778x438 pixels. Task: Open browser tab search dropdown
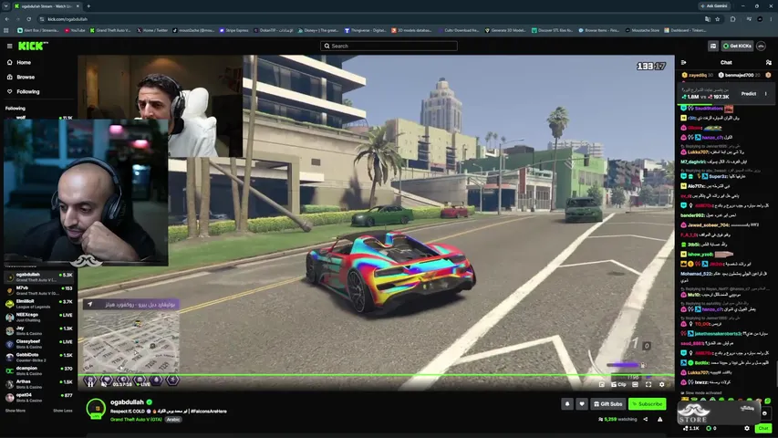6,6
